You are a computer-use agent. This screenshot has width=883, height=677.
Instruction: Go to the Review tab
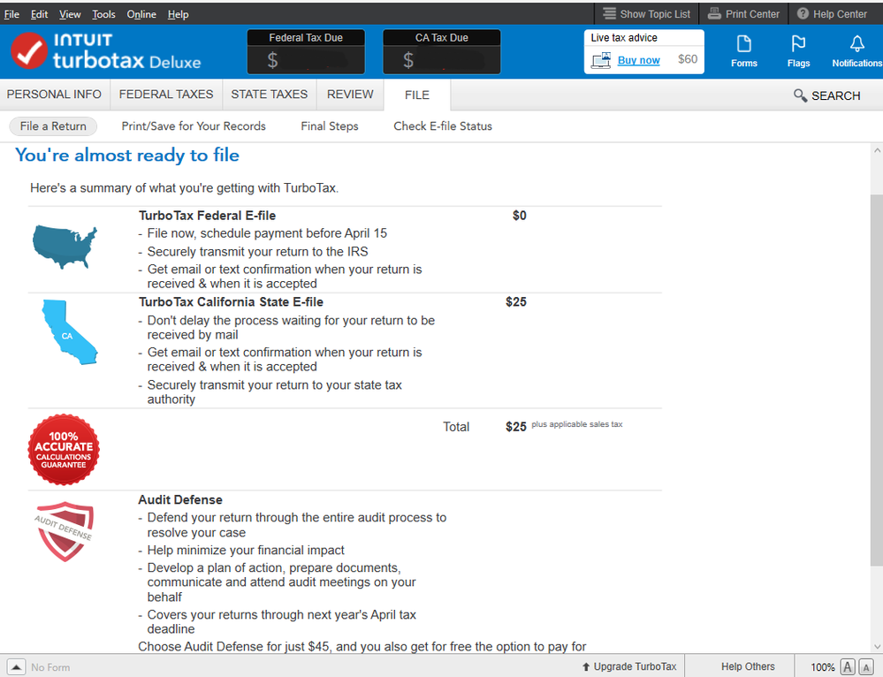point(350,95)
